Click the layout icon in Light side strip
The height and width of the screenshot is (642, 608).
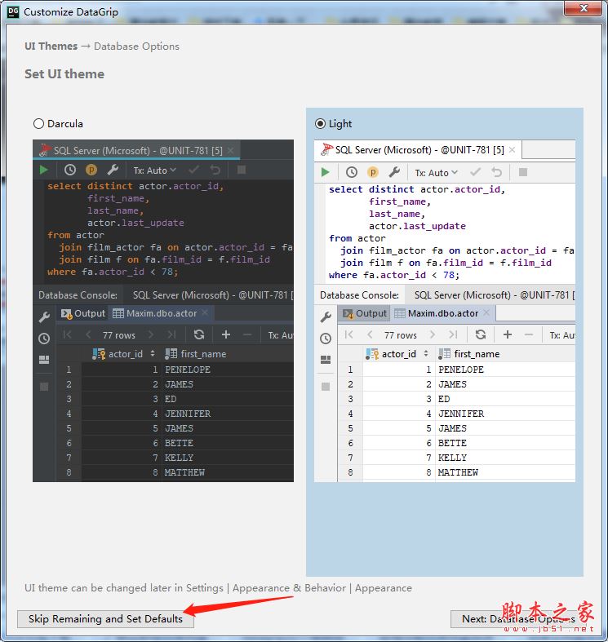pos(326,360)
